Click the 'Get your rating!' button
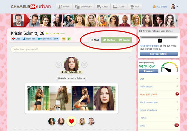The height and width of the screenshot is (131, 187). coord(159,54)
